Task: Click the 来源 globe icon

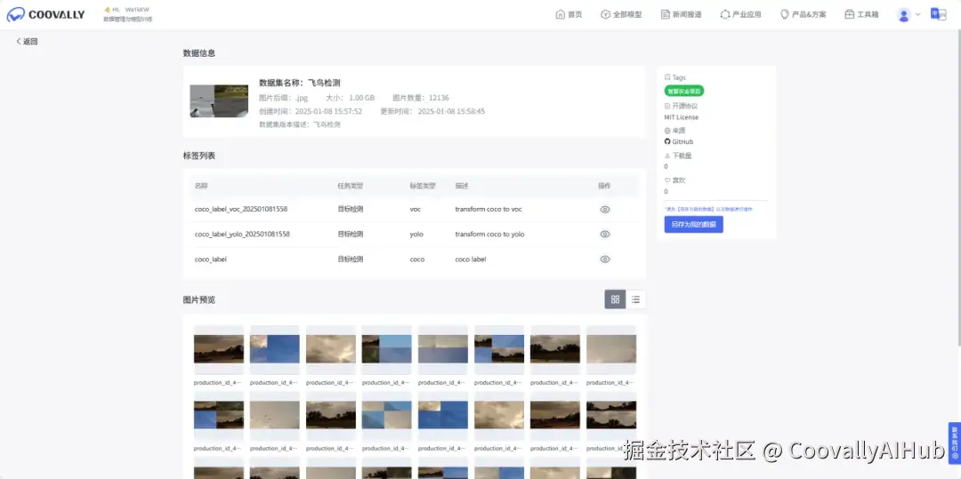Action: point(667,131)
